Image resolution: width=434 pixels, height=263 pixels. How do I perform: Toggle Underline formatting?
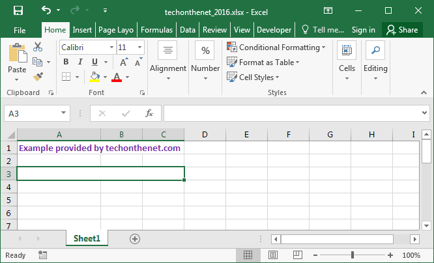94,62
